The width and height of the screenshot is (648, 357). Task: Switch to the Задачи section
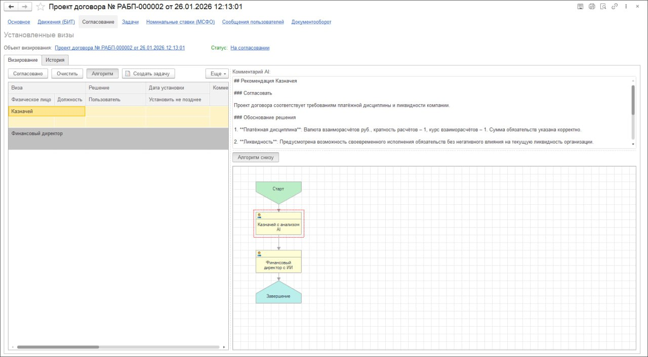[130, 22]
